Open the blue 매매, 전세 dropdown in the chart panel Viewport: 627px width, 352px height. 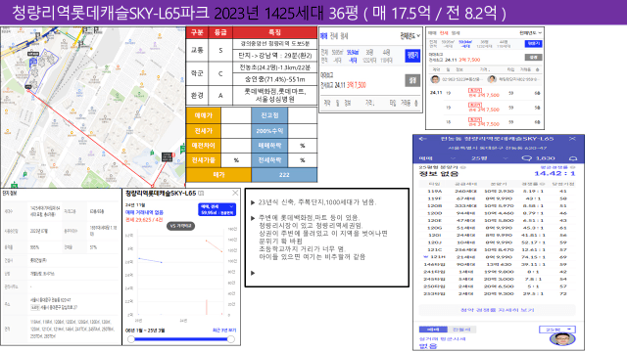coord(217,209)
